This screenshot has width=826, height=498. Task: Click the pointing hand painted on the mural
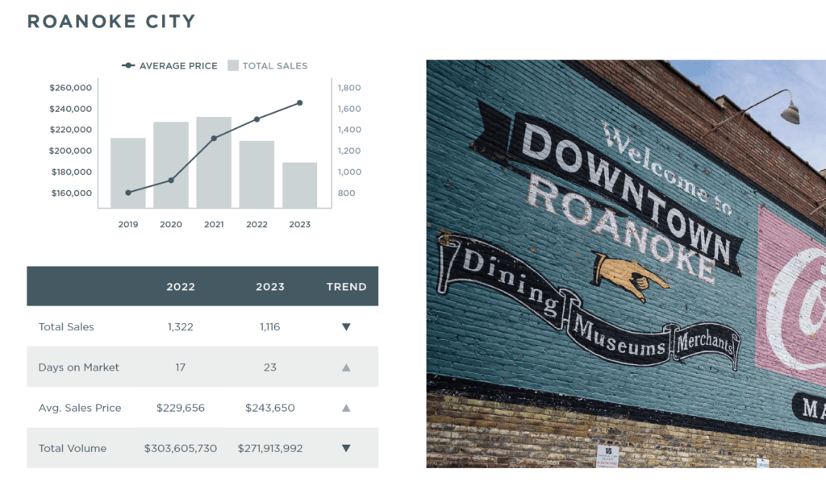[631, 273]
